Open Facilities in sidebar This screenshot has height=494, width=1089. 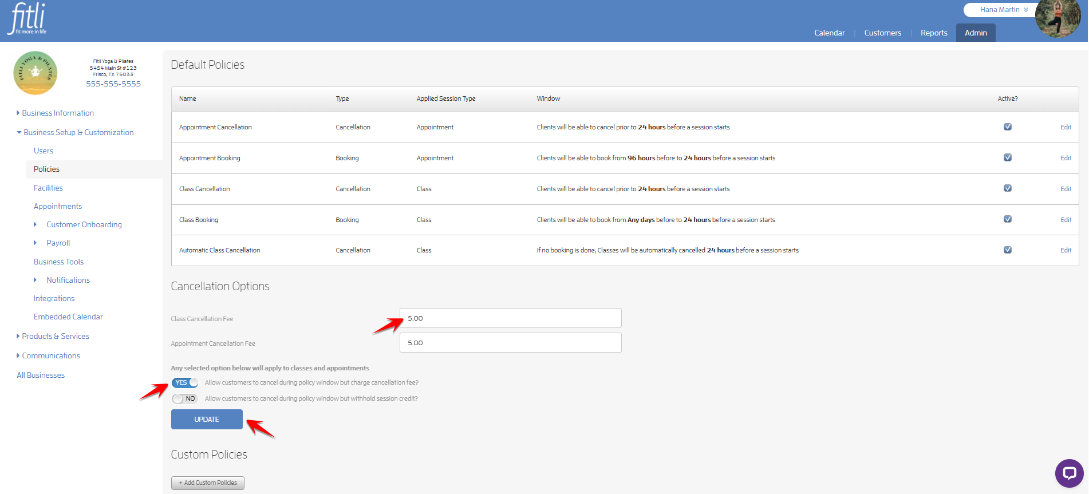(x=48, y=188)
